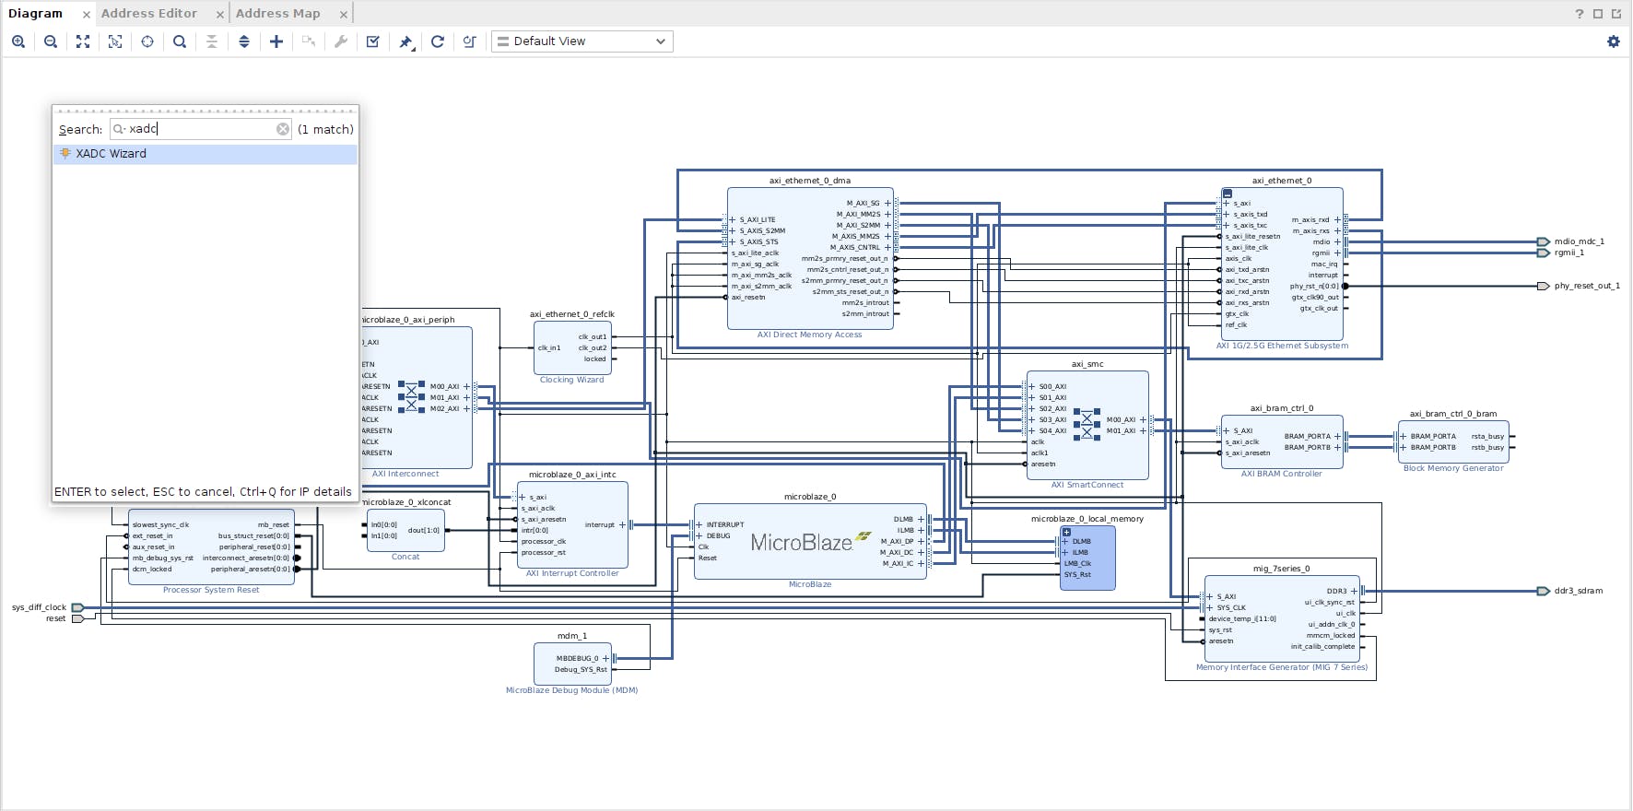Activate the Zoom to Selection tool
The image size is (1633, 811).
(x=115, y=41)
